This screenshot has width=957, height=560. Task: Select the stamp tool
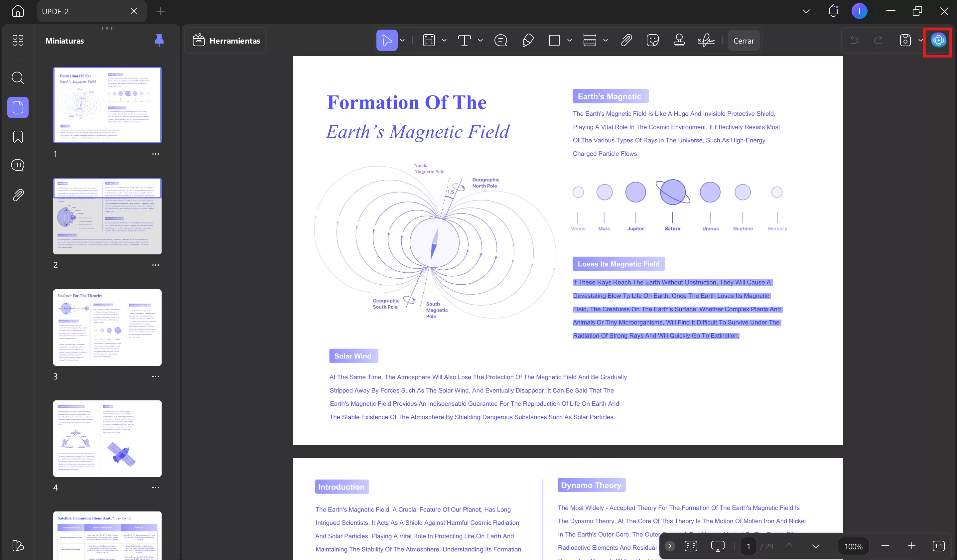679,40
